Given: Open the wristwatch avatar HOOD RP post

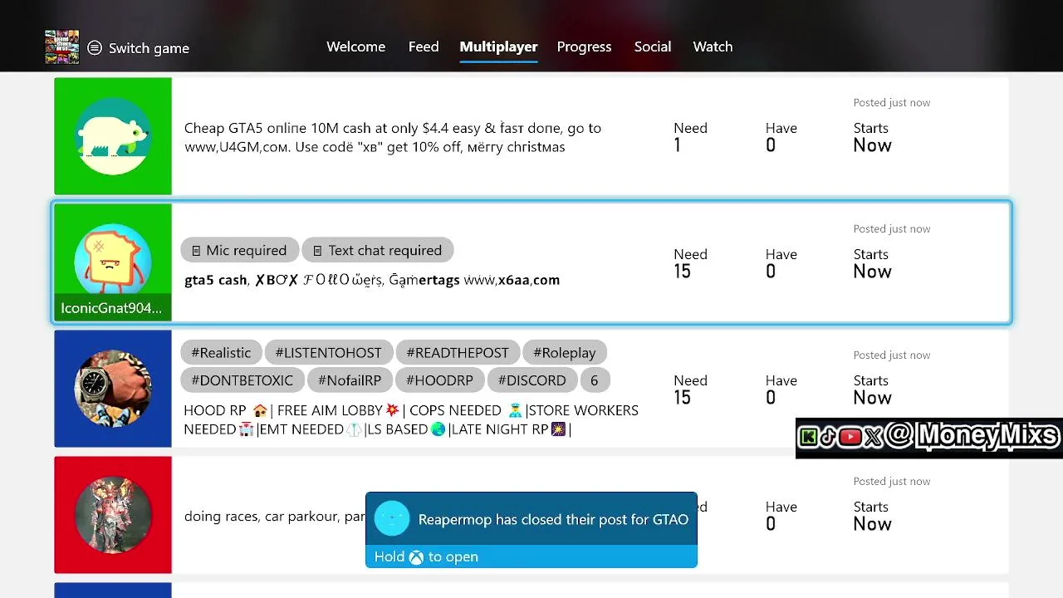Looking at the screenshot, I should 113,389.
